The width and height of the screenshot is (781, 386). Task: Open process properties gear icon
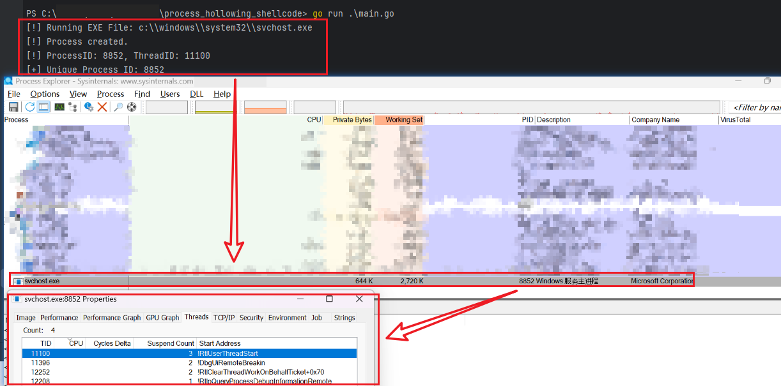click(x=89, y=107)
